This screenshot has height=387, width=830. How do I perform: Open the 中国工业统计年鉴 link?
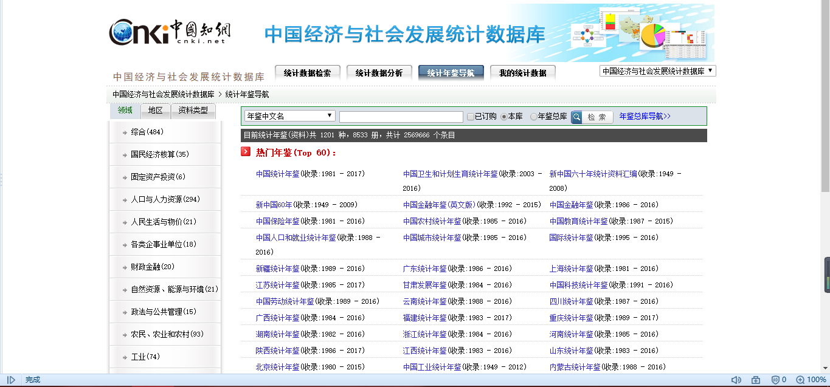pyautogui.click(x=432, y=367)
